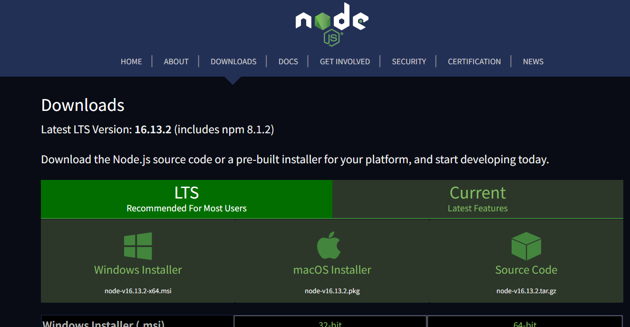630x327 pixels.
Task: Click the version number 16.13.2
Action: [x=153, y=129]
